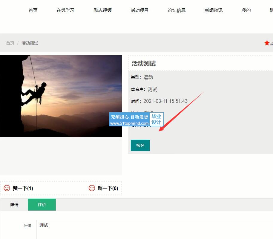Viewport: 273px width, 239px height.
Task: Click the 报名 sign-up button
Action: coord(140,145)
